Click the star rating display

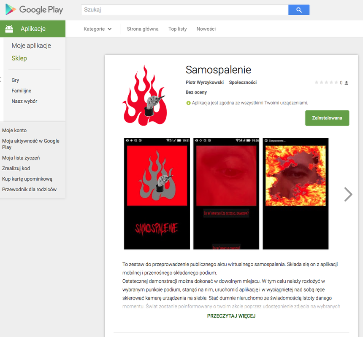click(326, 83)
